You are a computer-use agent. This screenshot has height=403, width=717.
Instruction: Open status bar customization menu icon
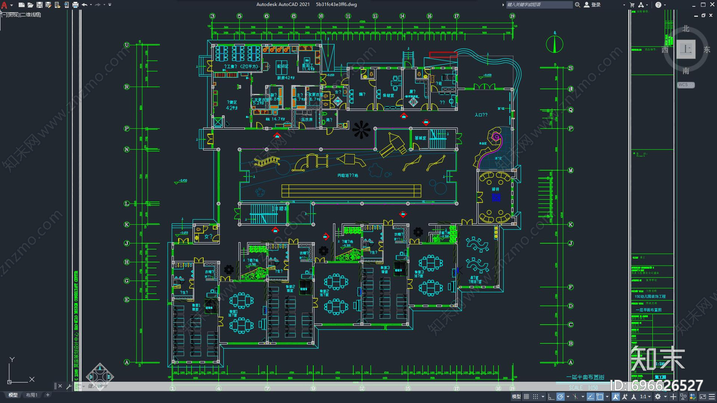click(x=712, y=396)
